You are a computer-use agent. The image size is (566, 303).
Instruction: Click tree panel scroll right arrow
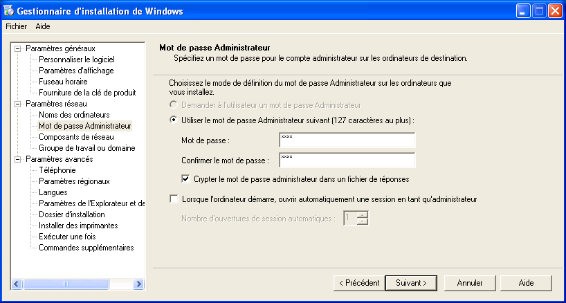tap(138, 284)
